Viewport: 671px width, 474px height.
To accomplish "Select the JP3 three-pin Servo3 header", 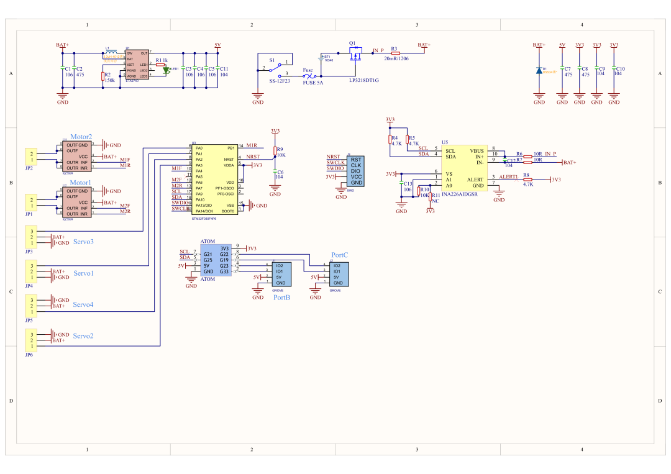I will pyautogui.click(x=31, y=237).
